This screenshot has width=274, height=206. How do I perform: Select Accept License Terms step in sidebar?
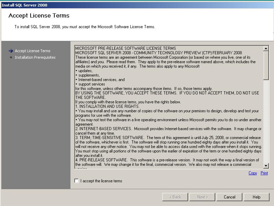click(x=33, y=51)
